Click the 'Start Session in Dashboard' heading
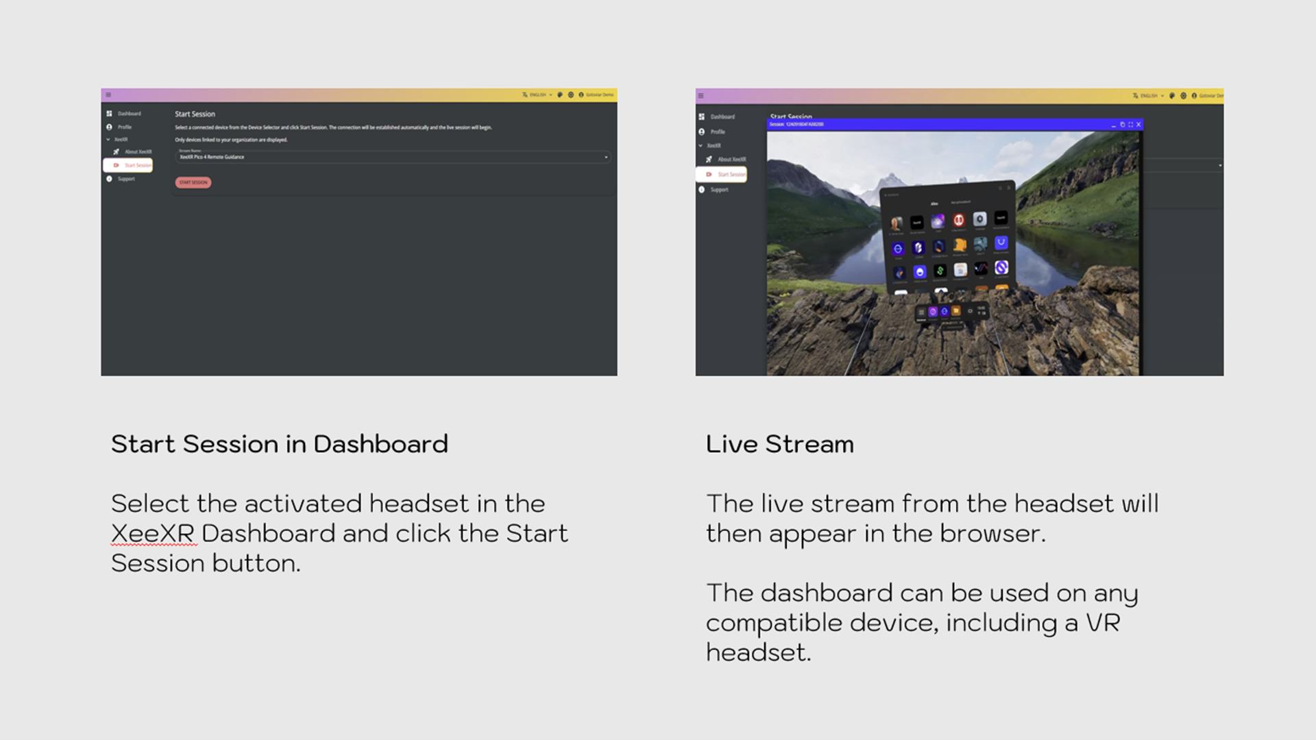The image size is (1316, 740). 280,444
